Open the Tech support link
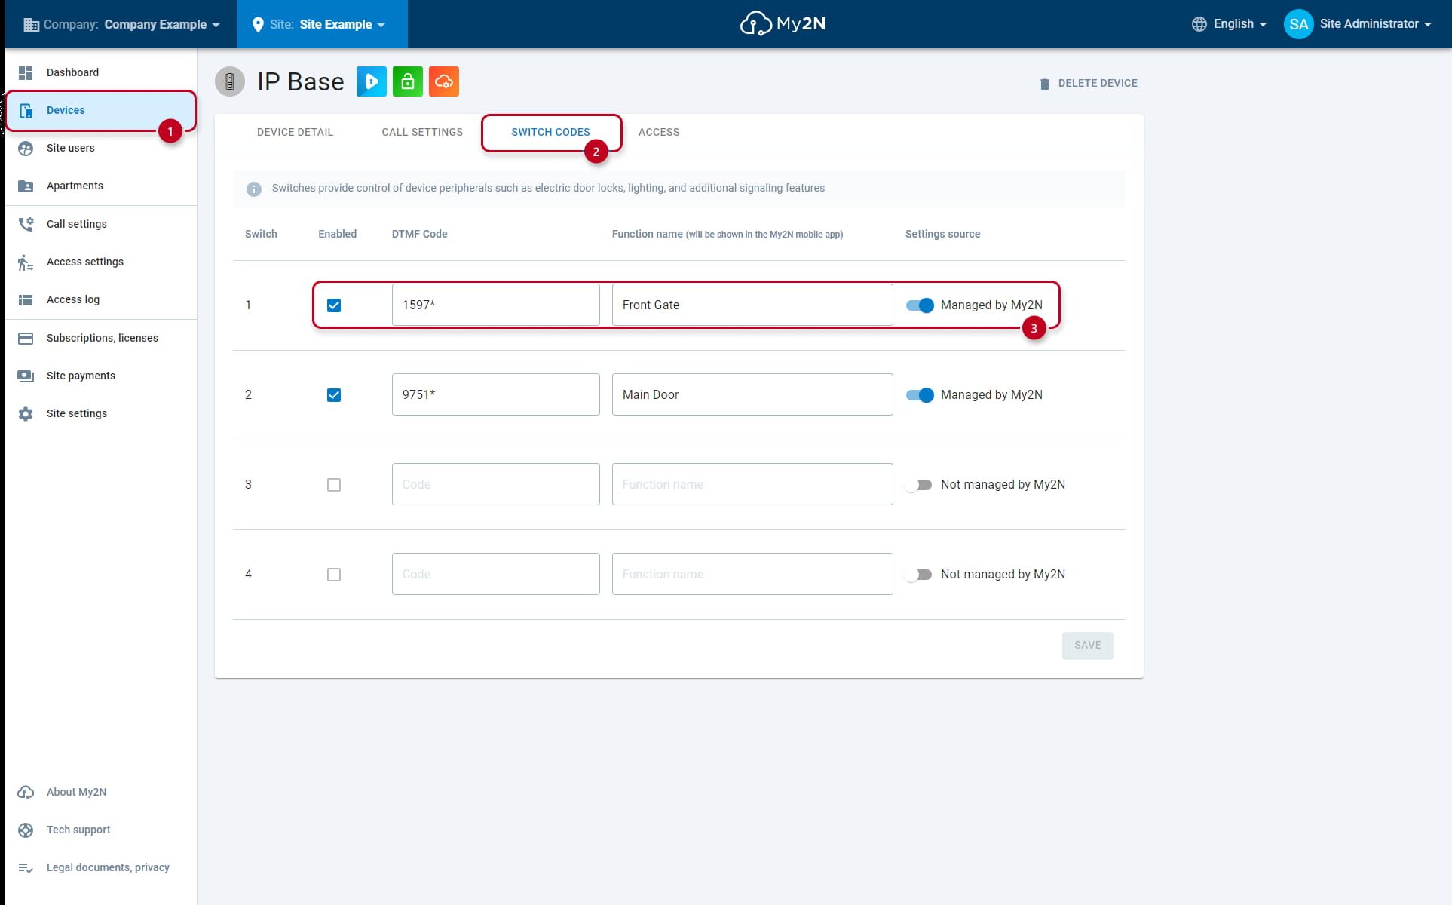The image size is (1452, 905). [x=100, y=830]
